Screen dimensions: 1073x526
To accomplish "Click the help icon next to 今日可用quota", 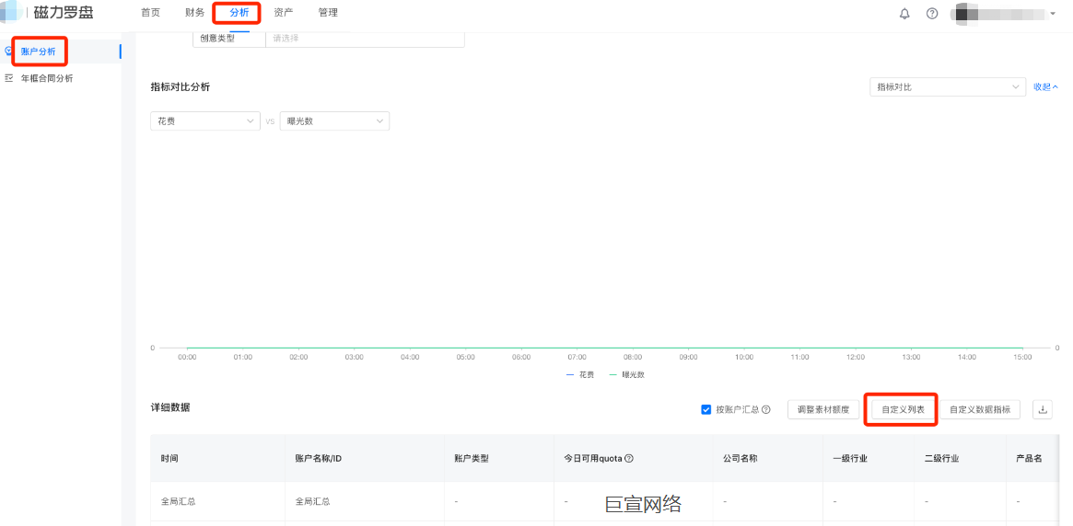I will click(629, 458).
